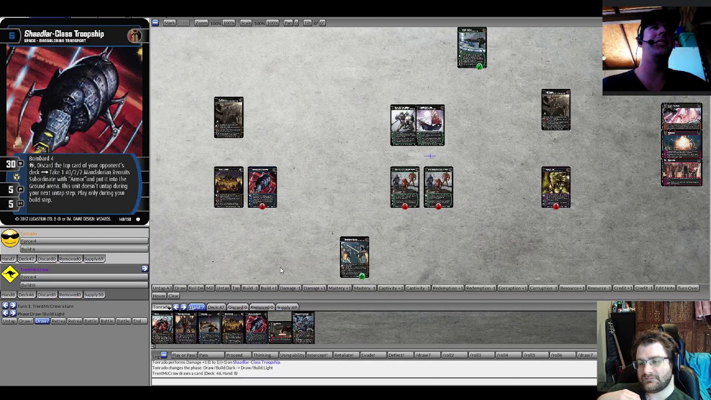Click the Turn Over button
Viewport: 711px width, 400px height.
pyautogui.click(x=688, y=288)
